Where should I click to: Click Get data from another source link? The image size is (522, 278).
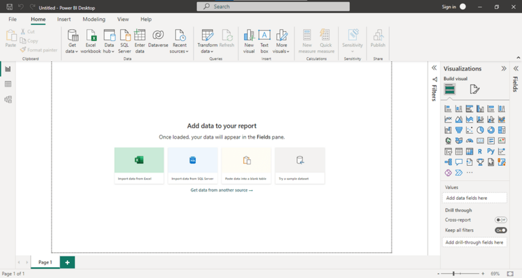coord(222,190)
